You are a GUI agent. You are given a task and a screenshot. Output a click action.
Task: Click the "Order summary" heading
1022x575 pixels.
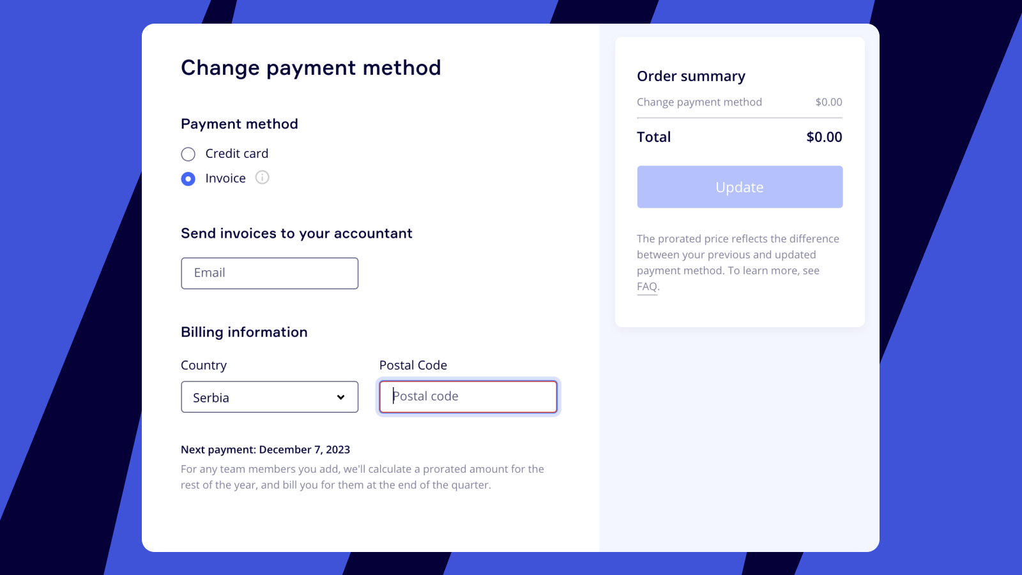point(691,77)
